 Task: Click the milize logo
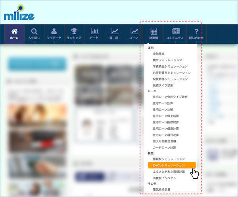[19, 15]
